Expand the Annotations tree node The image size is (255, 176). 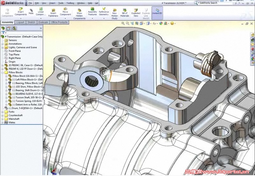coord(3,44)
